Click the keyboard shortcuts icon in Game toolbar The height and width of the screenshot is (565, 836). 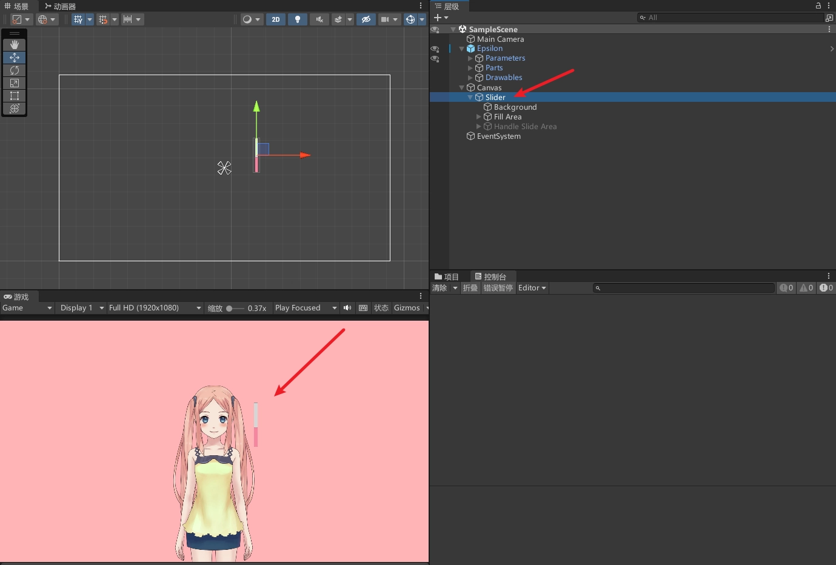(363, 308)
